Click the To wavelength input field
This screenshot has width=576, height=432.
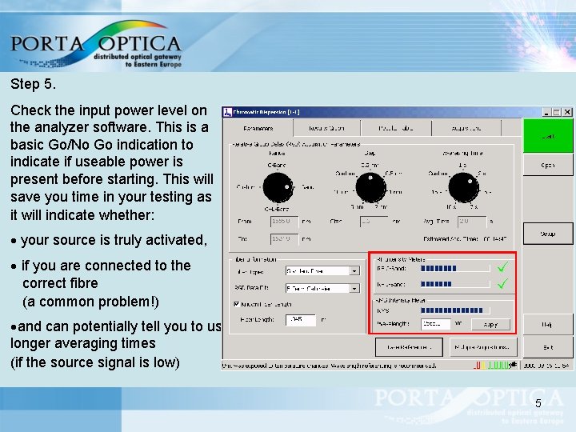(285, 238)
